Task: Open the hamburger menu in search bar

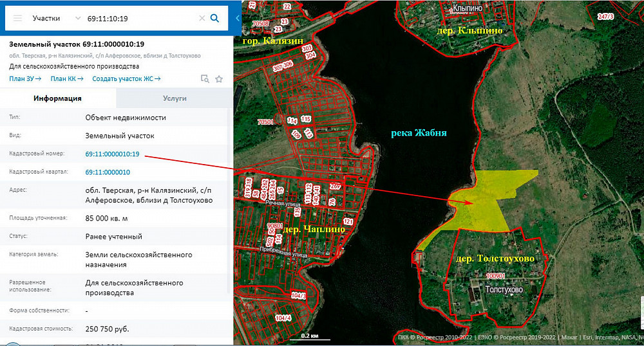Action: 17,18
